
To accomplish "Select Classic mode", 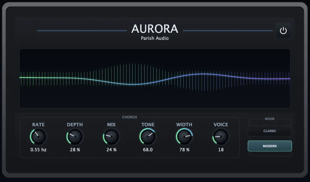I will 270,131.
